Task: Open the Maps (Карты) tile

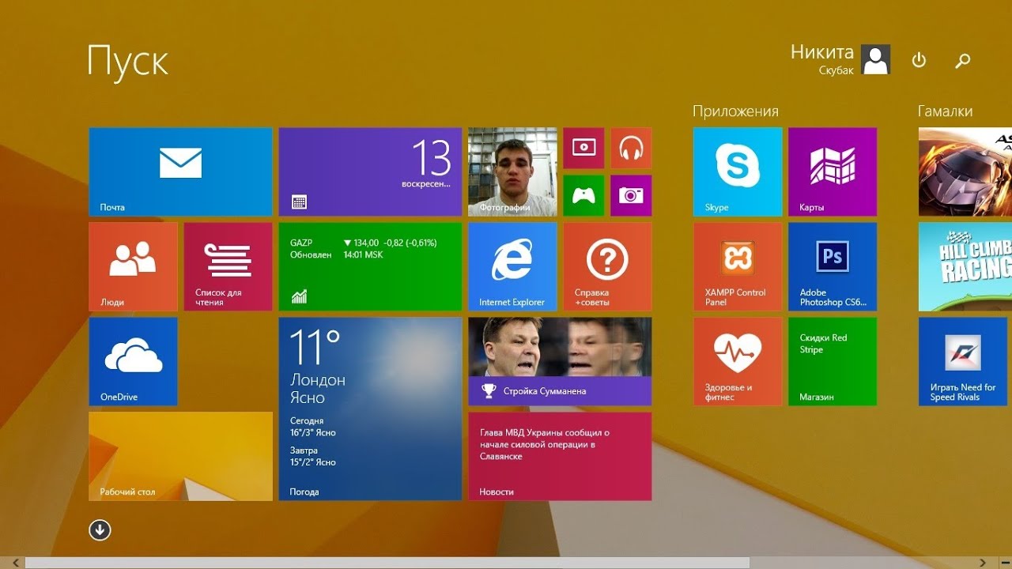Action: 833,171
